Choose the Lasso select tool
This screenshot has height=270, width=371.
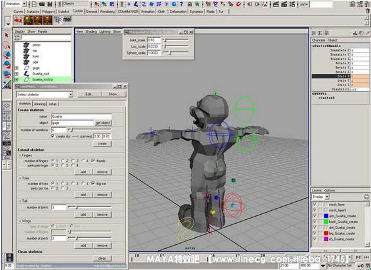point(6,45)
